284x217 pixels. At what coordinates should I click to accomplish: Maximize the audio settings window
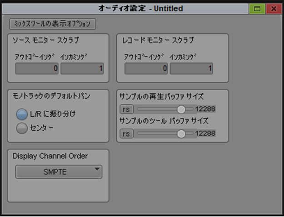257,9
